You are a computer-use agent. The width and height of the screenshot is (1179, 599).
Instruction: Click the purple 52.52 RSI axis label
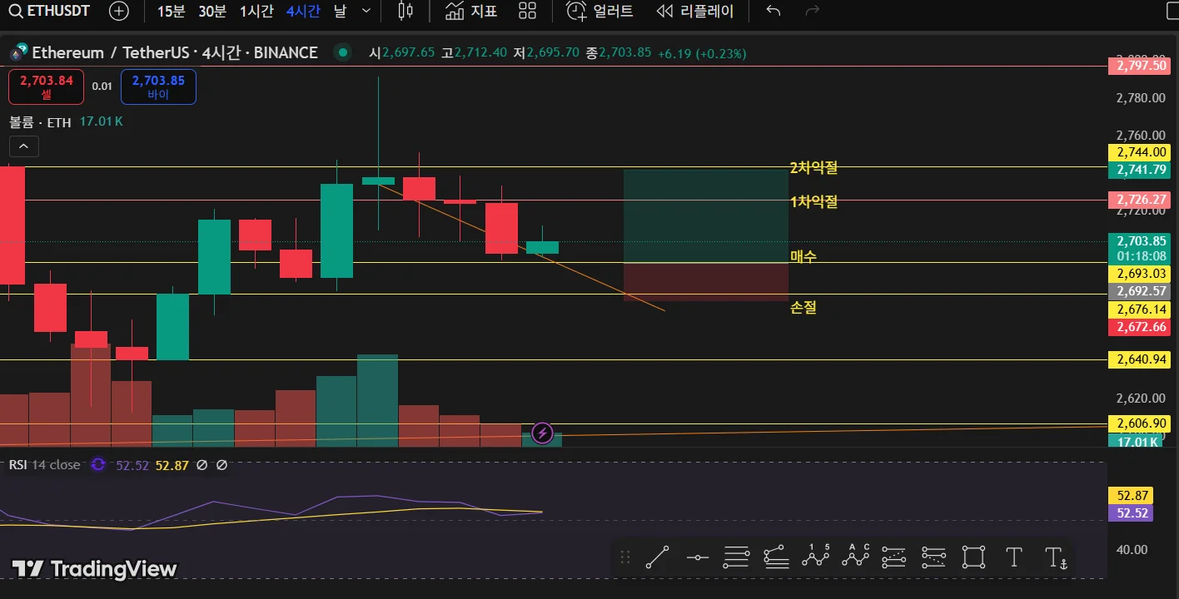click(x=1130, y=513)
